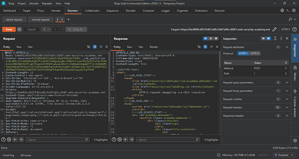This screenshot has width=299, height=159.
Task: Search Repeater tabs with magnifier icon
Action: 290,20
